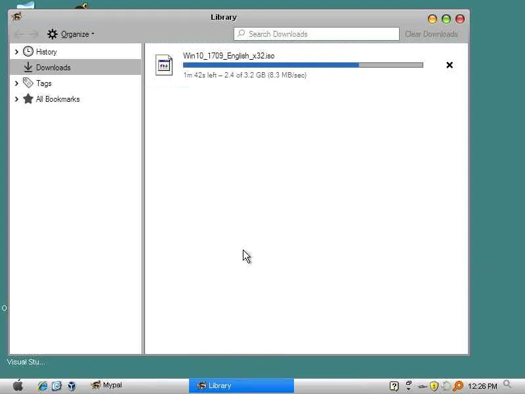
Task: Click the All Bookmarks star icon
Action: tap(28, 98)
